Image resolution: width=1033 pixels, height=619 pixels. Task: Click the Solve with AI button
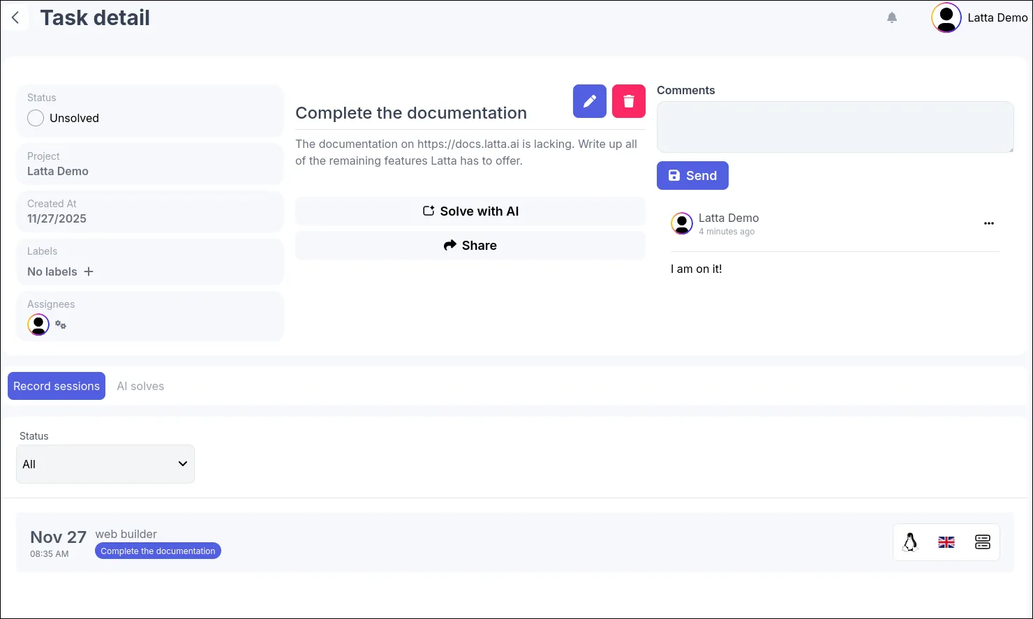[x=470, y=211]
